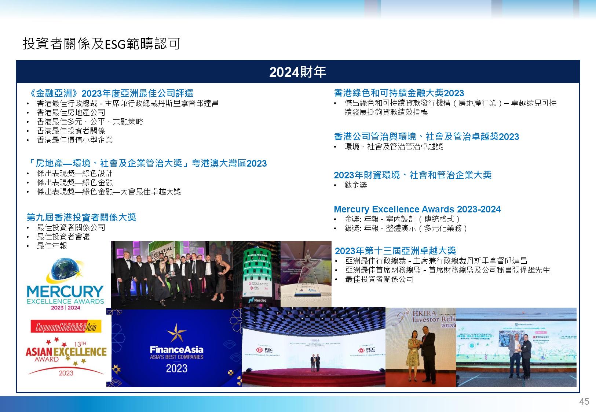This screenshot has height=412, width=596.
Task: Click the Nasdaq logo on tower photo
Action: click(x=257, y=300)
